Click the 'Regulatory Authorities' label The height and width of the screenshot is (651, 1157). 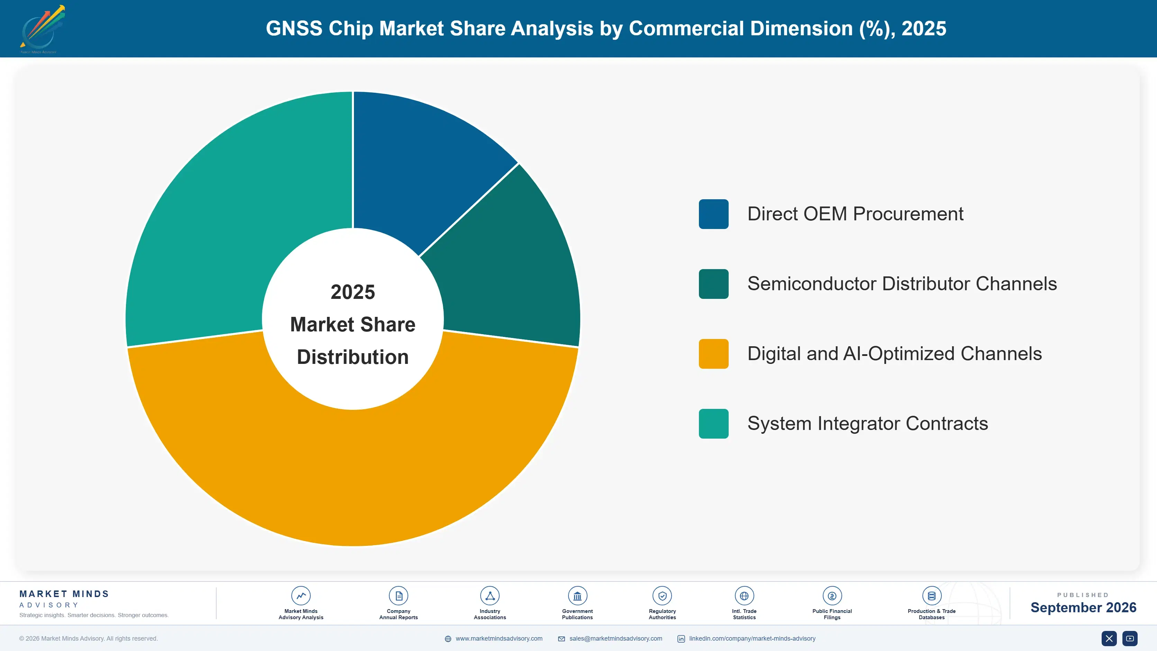662,614
